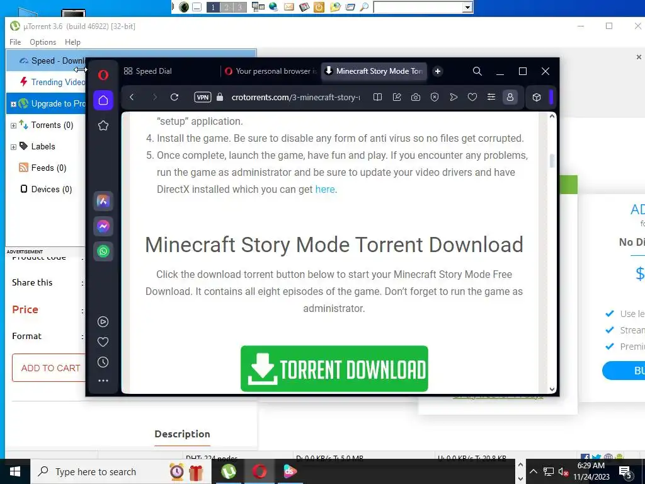Click page scrollbar down arrow in Opera
This screenshot has width=645, height=484.
tap(552, 389)
